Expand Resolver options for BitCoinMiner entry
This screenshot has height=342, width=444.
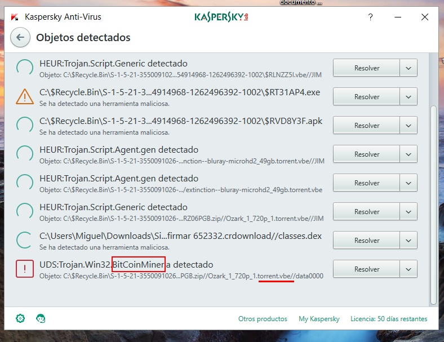coord(409,269)
